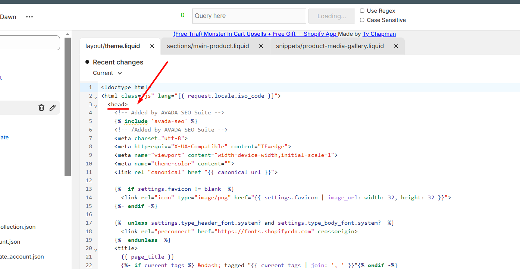Viewport: 520px width, 269px height.
Task: Open the Ty Chapman link
Action: [379, 34]
